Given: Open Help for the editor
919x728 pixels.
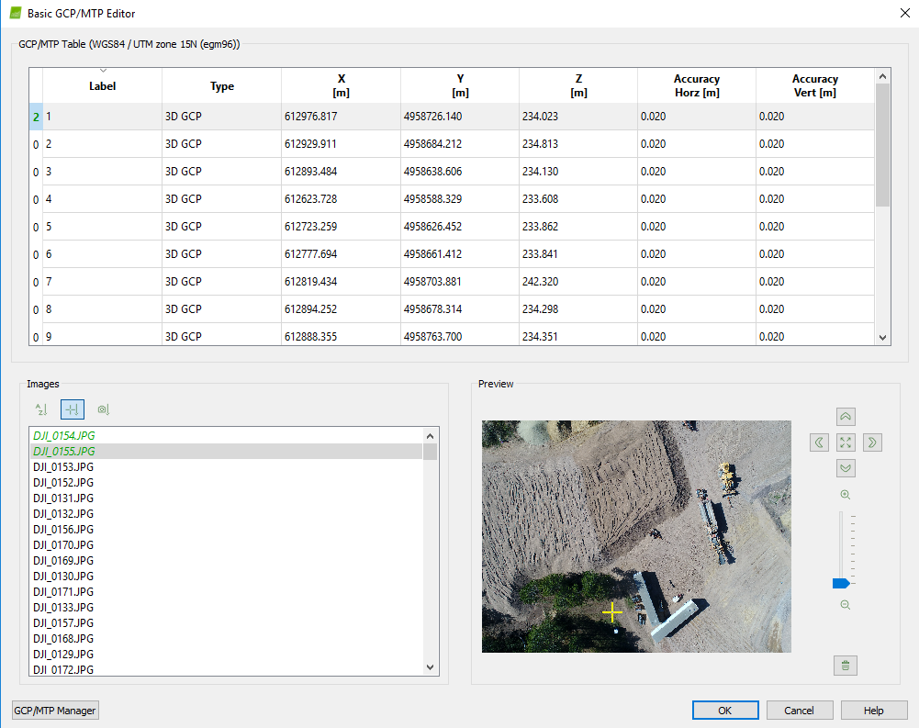Looking at the screenshot, I should pyautogui.click(x=873, y=711).
